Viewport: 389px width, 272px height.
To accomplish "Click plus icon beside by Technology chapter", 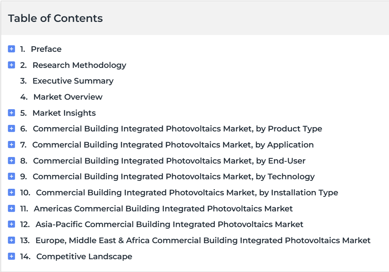I will [11, 176].
